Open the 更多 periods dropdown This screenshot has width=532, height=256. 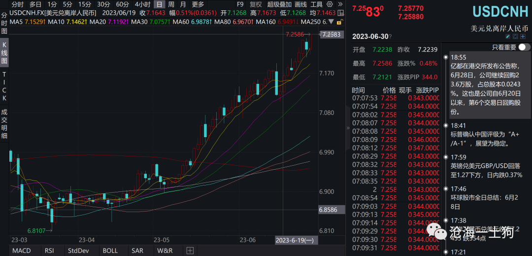coord(198,4)
